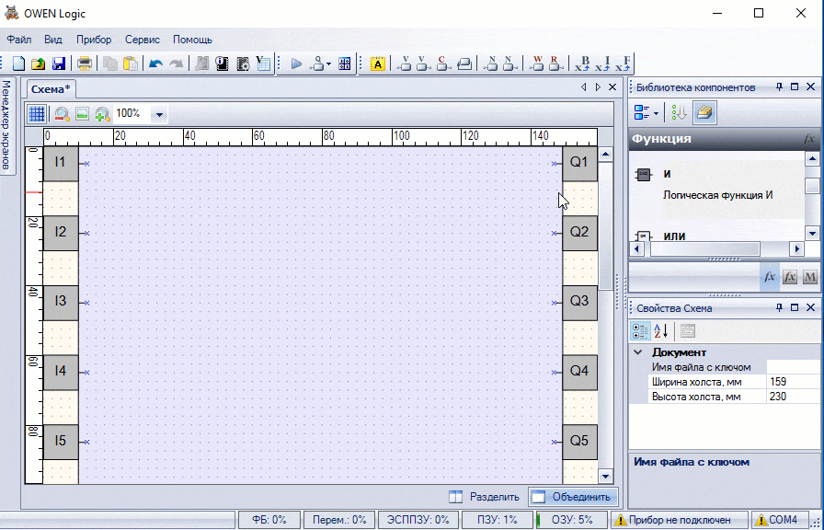Open the 100% zoom level dropdown
This screenshot has width=824, height=530.
[x=159, y=114]
